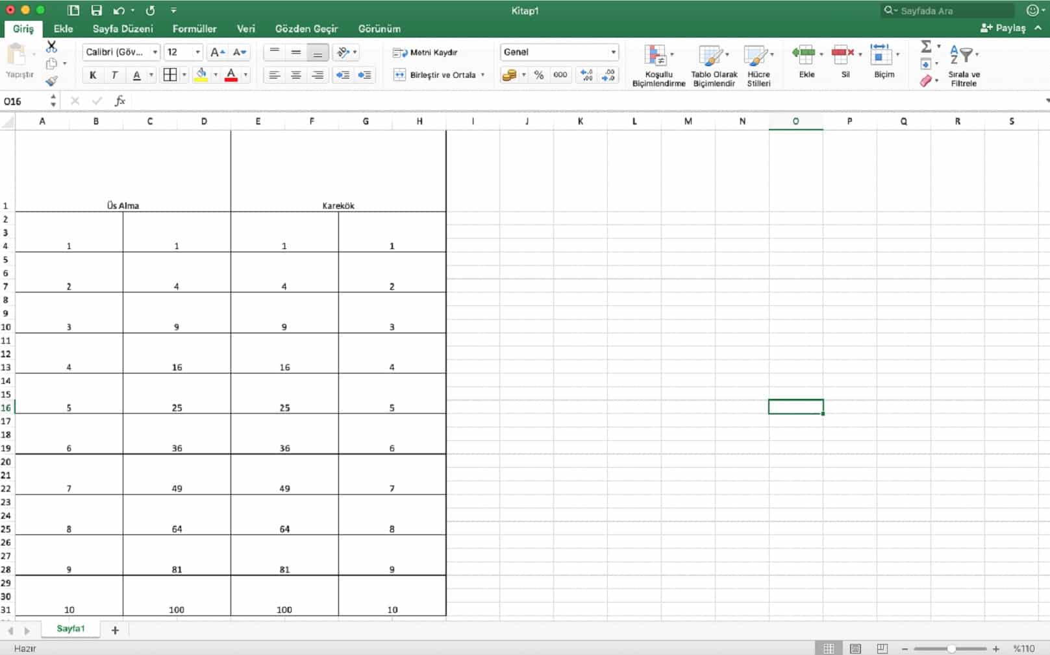Click the AutoSum sigma icon

pos(926,47)
